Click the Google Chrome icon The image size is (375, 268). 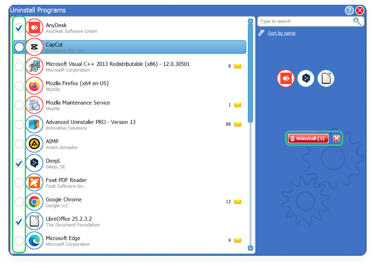[34, 202]
